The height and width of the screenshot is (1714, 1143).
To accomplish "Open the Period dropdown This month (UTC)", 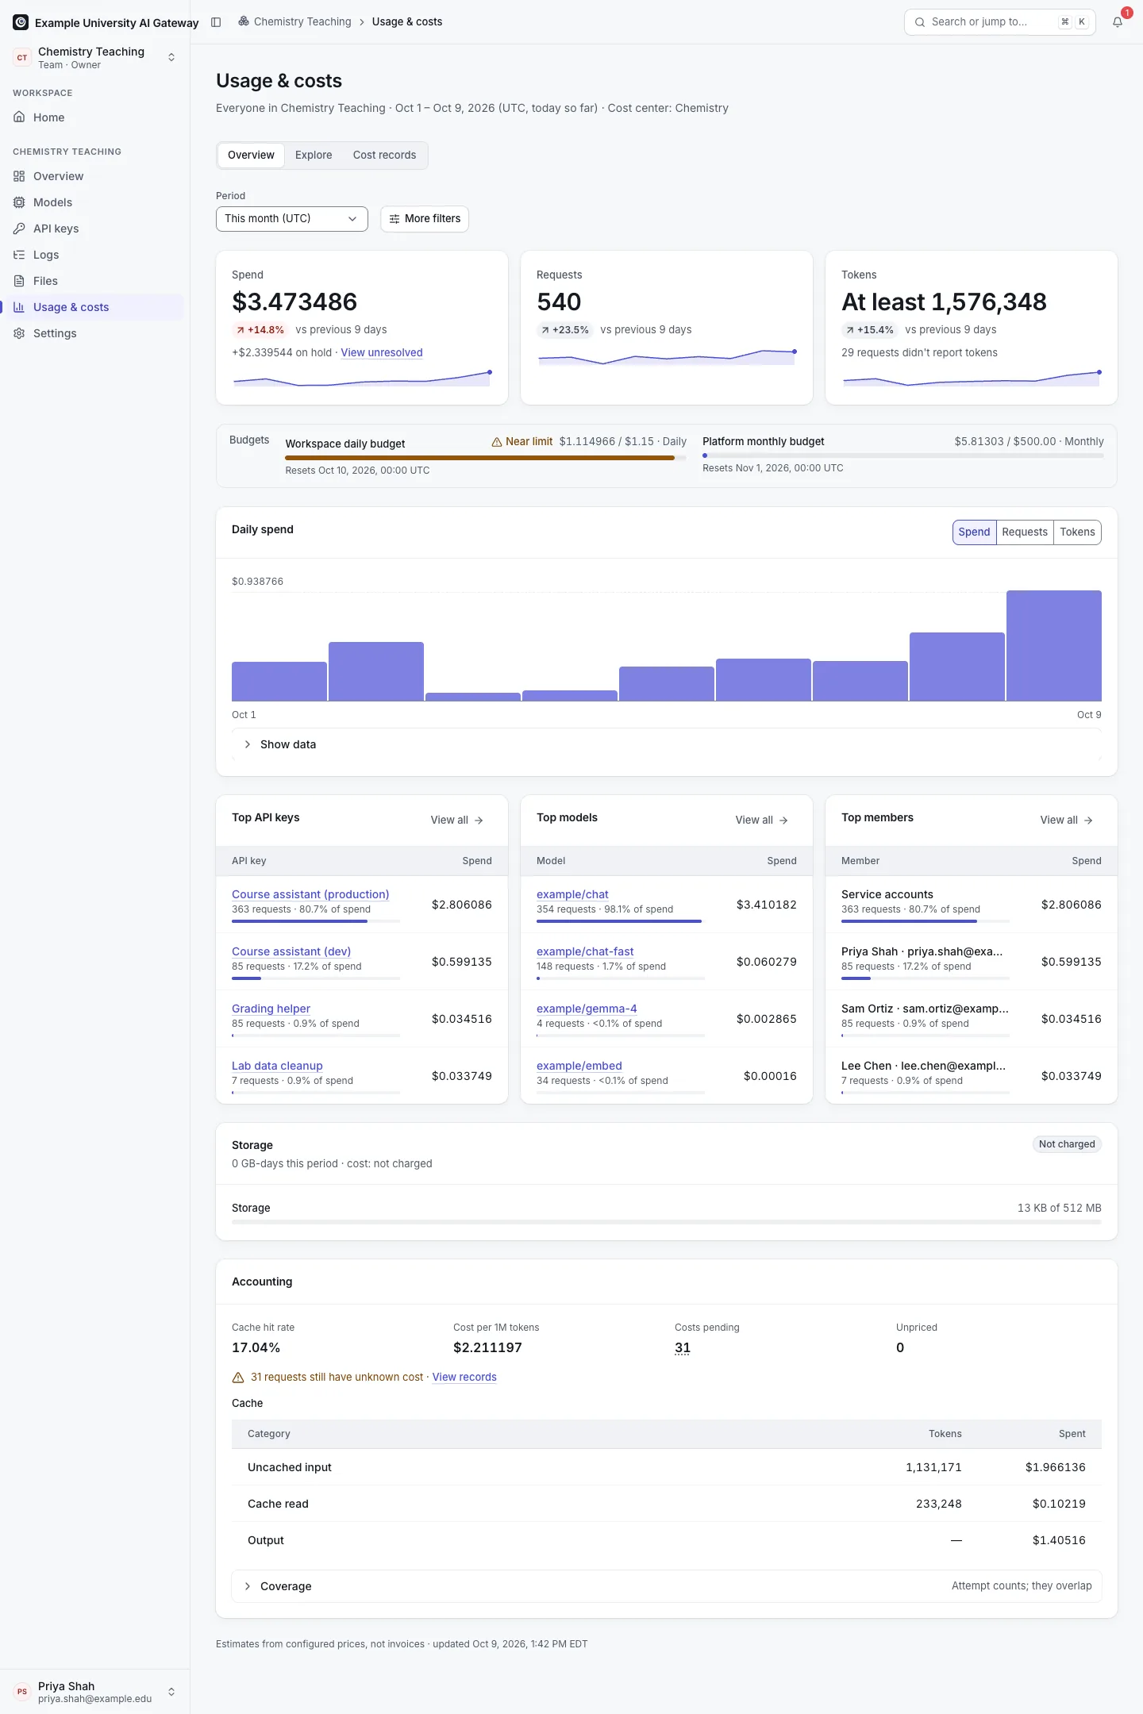I will (x=292, y=219).
